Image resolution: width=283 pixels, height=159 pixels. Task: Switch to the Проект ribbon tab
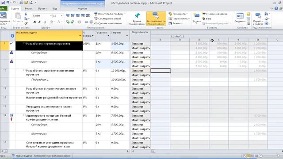42,8
